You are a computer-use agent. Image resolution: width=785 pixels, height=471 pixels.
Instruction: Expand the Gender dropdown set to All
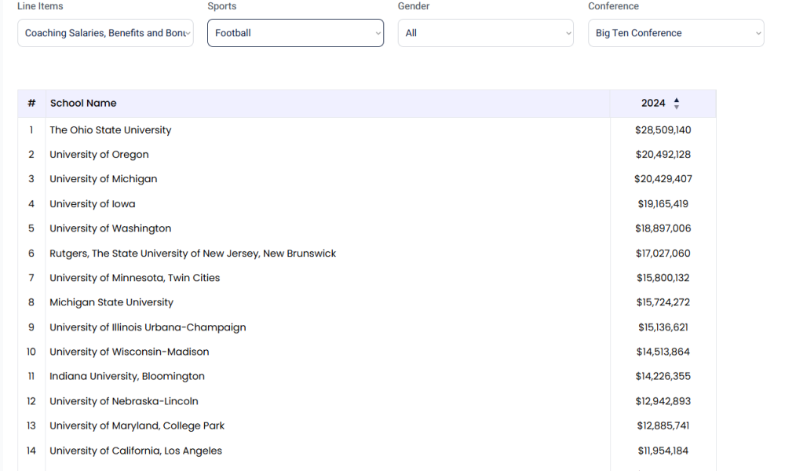485,33
